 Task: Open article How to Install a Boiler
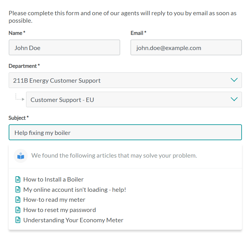pyautogui.click(x=53, y=179)
